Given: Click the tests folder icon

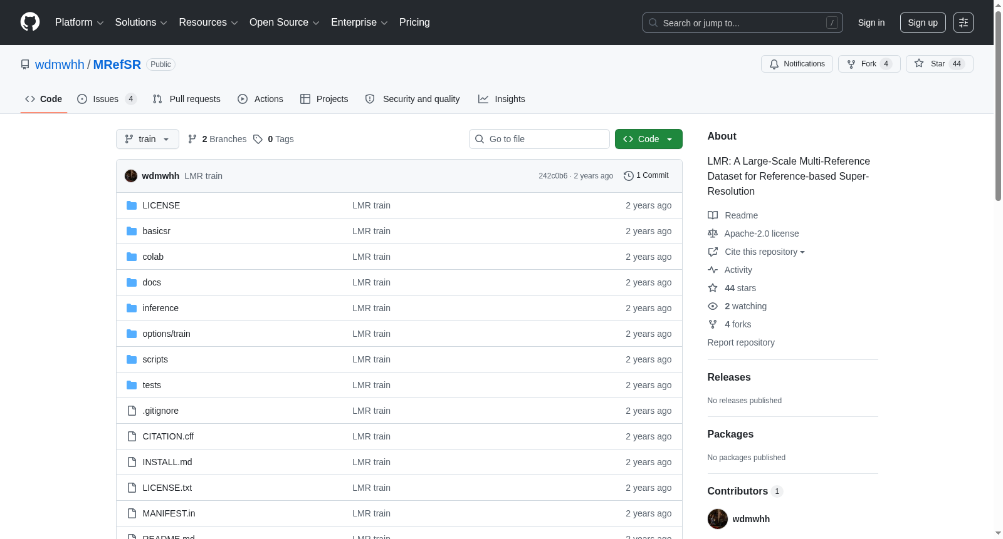Looking at the screenshot, I should 132,385.
